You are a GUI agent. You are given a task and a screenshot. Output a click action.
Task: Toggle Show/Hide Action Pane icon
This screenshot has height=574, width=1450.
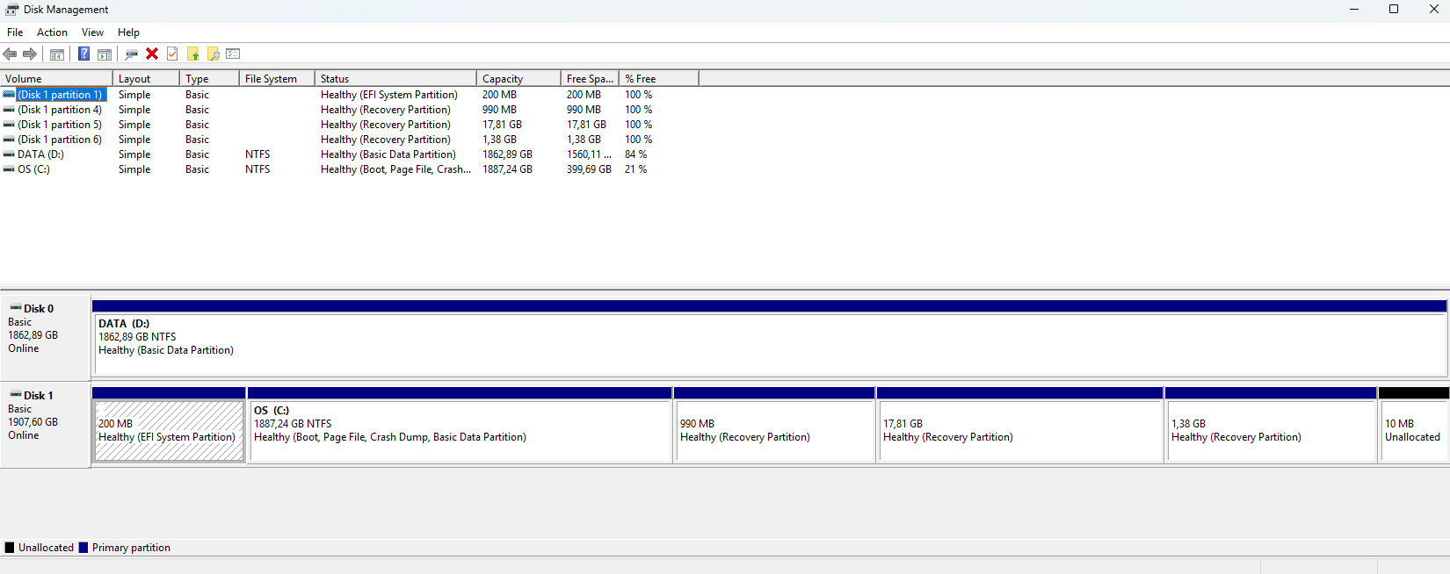(105, 54)
